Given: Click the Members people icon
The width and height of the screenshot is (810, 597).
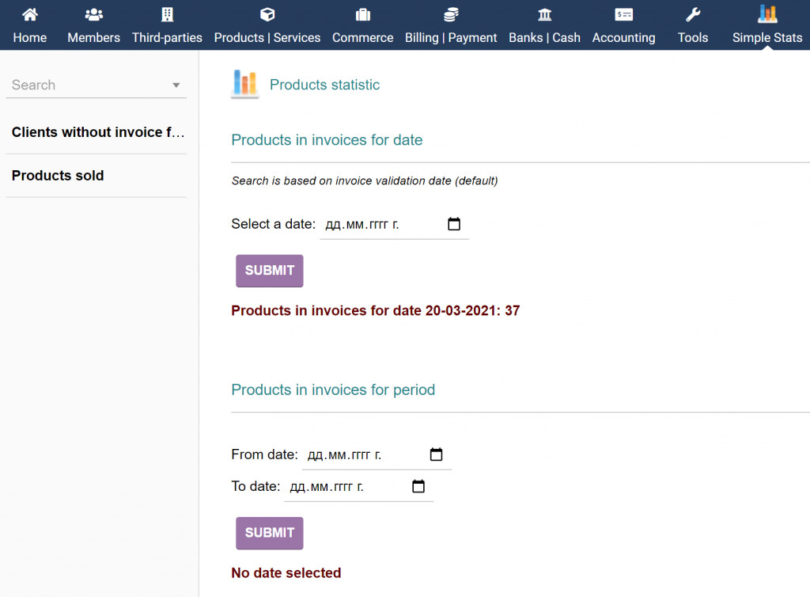Looking at the screenshot, I should click(x=93, y=14).
